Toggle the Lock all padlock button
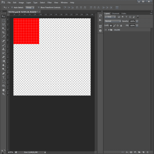The width and height of the screenshot is (154, 154). click(x=121, y=25)
